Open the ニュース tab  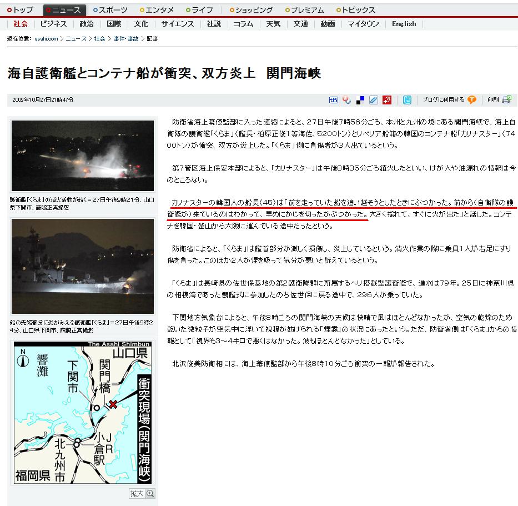coord(64,10)
